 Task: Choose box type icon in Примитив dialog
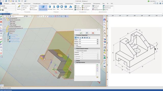[76, 38]
